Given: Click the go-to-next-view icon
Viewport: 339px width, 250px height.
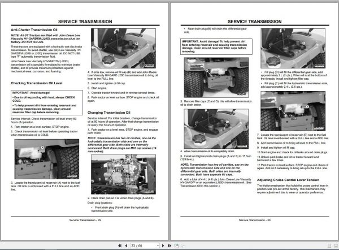Looking at the screenshot, I should tap(183, 245).
